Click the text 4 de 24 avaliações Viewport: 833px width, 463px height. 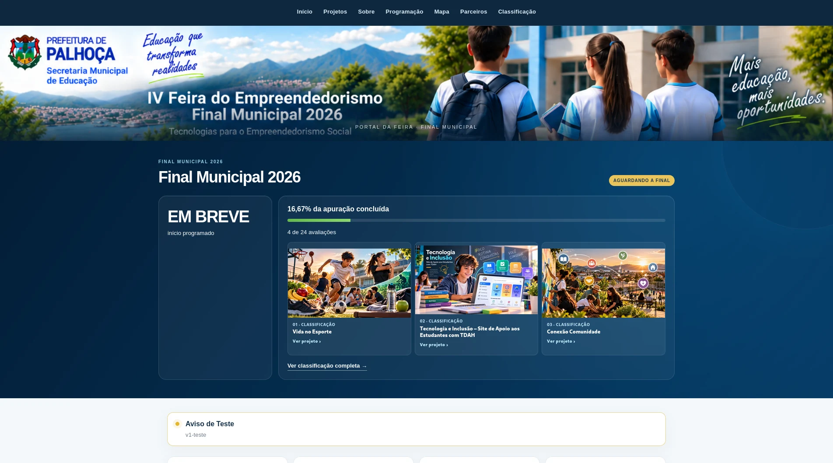coord(311,232)
